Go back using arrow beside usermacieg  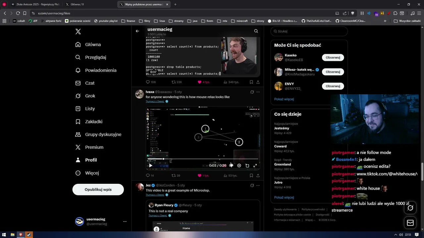pos(137,31)
